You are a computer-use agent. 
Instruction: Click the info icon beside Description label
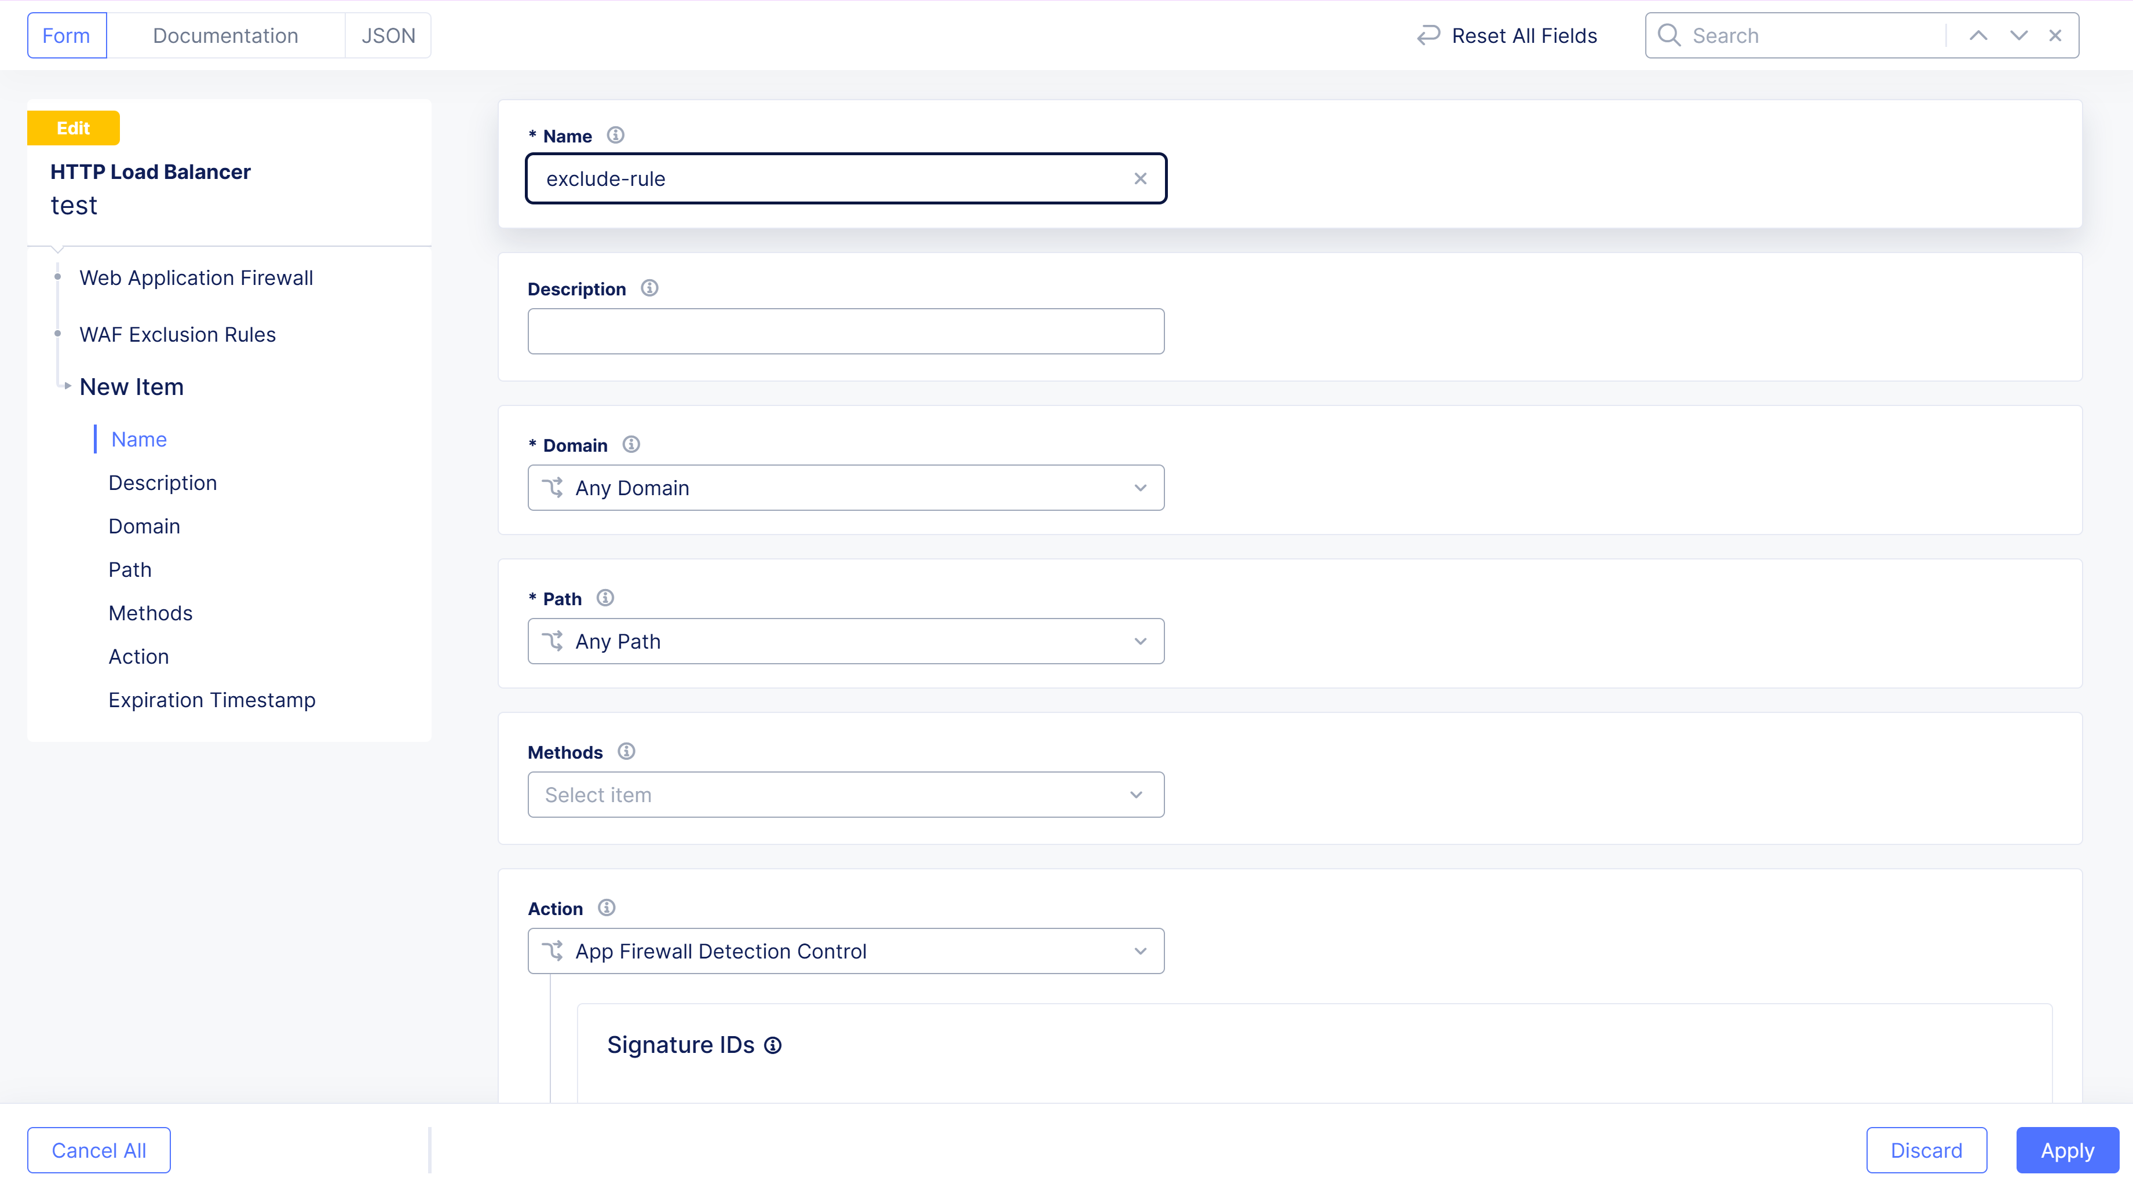pos(649,288)
